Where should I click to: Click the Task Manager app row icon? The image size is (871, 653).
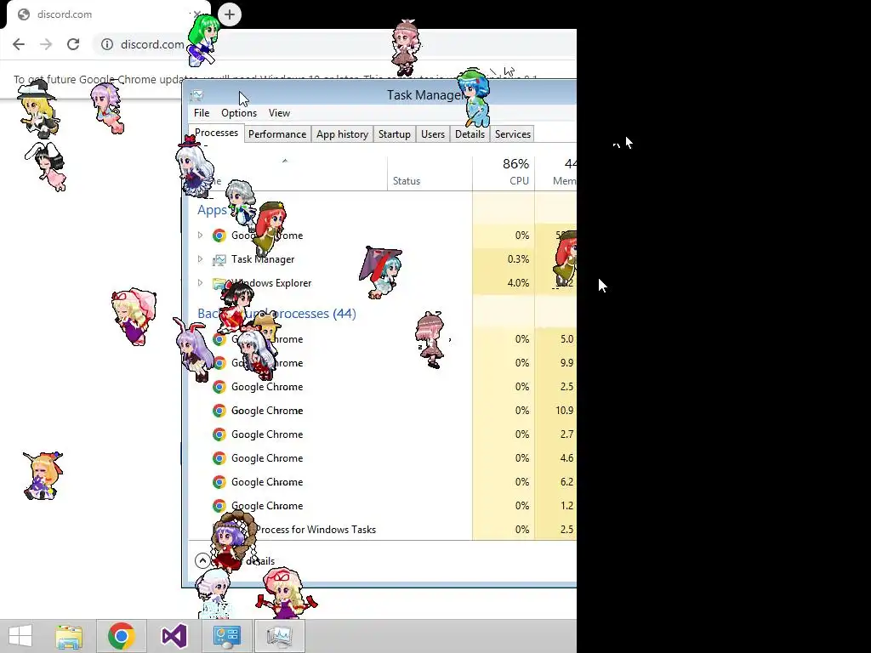tap(219, 259)
